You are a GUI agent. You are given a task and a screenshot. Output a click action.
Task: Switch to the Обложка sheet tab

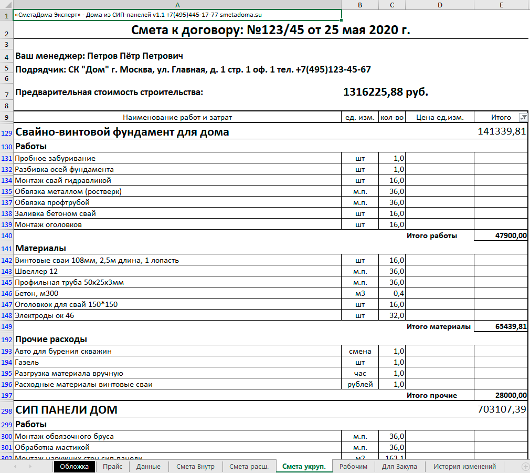click(x=74, y=467)
